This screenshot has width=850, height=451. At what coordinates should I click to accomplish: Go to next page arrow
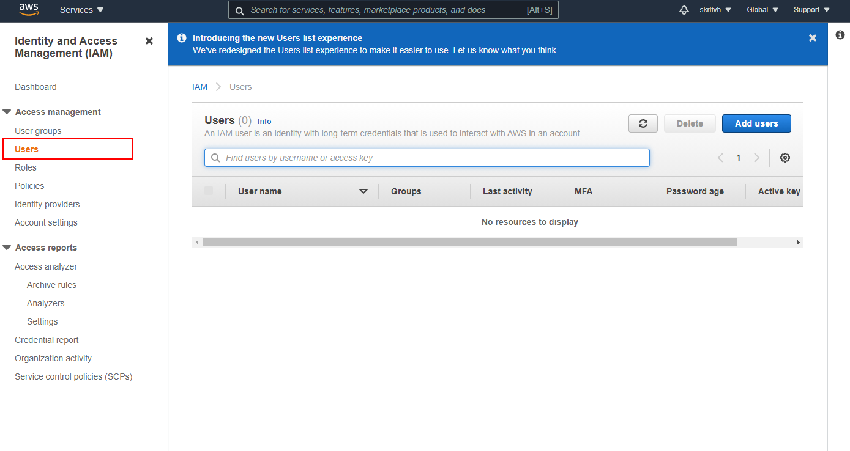(757, 158)
